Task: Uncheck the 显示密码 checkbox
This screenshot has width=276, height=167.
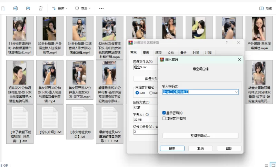Action: point(164,113)
